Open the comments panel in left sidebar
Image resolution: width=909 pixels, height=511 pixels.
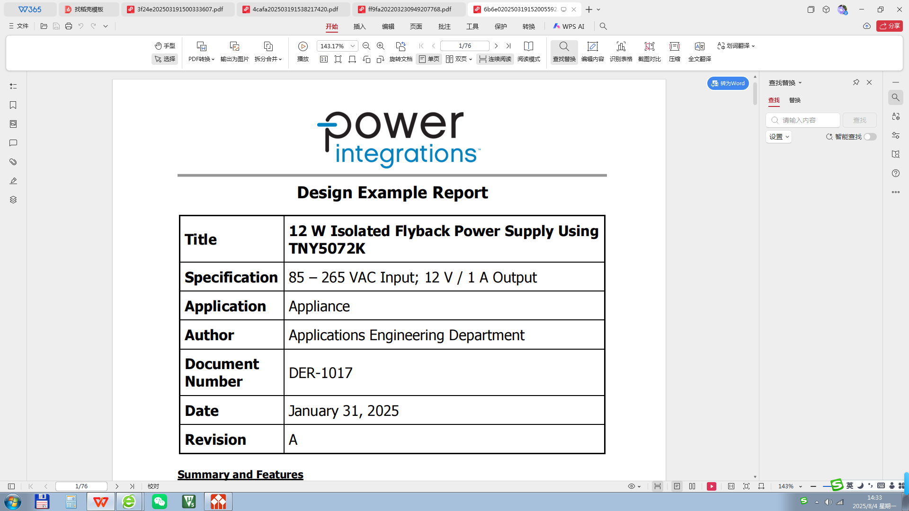click(x=13, y=143)
